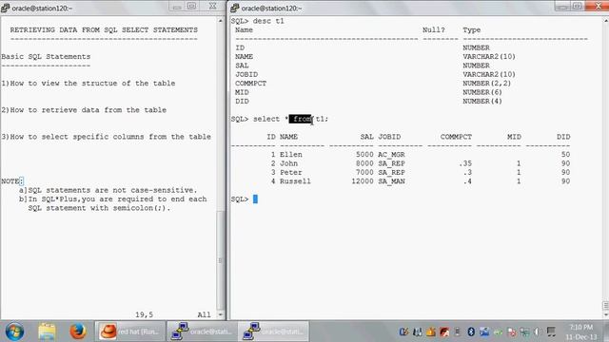Click the red square tray icon
Viewport: 609px width, 342px height.
444,332
